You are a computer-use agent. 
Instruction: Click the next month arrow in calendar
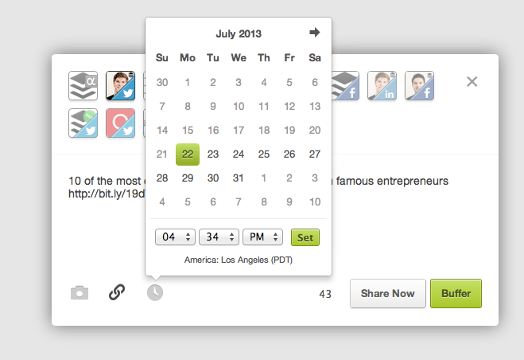click(x=315, y=33)
